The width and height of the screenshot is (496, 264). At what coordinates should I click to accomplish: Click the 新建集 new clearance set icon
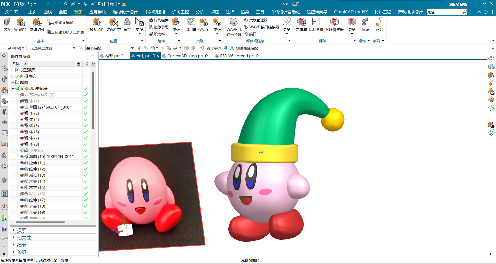301,24
